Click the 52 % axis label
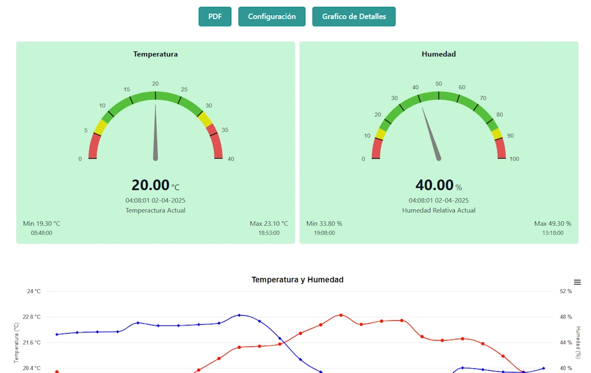Screen dimensions: 591x373 [567, 291]
